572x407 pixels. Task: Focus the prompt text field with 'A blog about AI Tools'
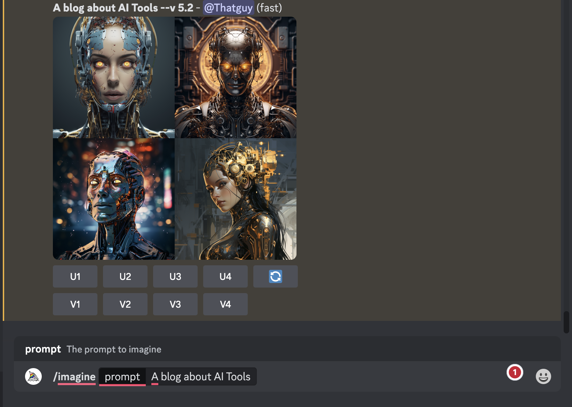click(201, 377)
